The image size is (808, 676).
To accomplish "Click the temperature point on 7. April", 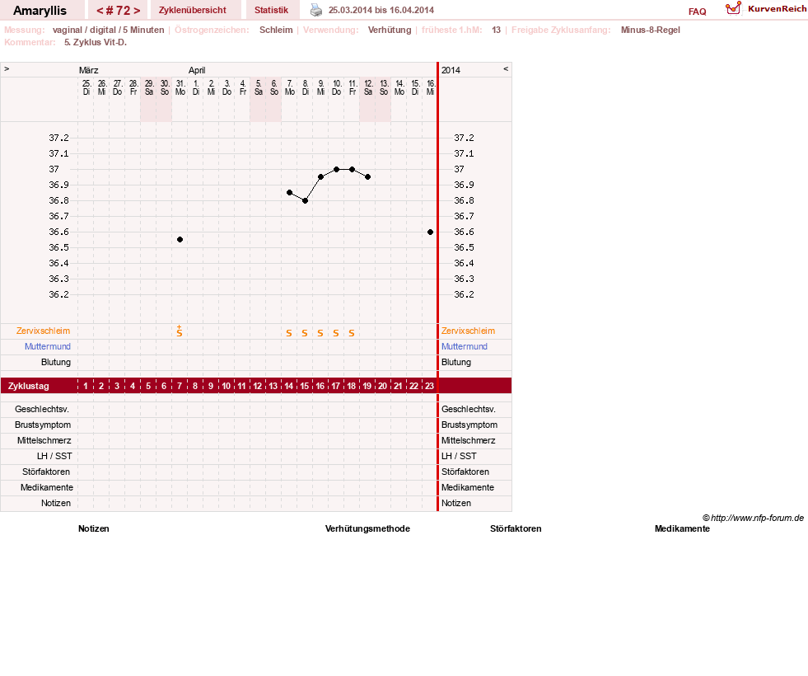I will 290,193.
